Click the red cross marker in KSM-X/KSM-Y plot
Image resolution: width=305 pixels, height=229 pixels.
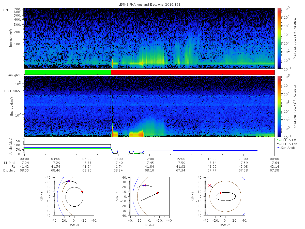point(69,181)
